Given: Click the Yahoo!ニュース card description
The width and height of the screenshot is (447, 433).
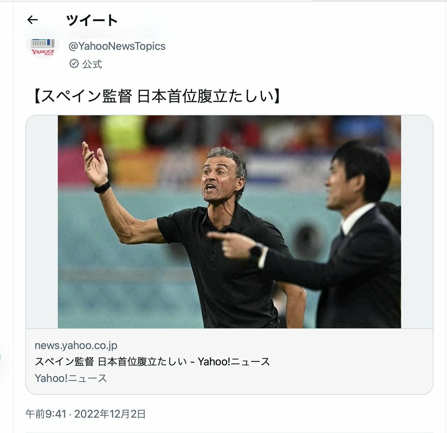Looking at the screenshot, I should (71, 378).
